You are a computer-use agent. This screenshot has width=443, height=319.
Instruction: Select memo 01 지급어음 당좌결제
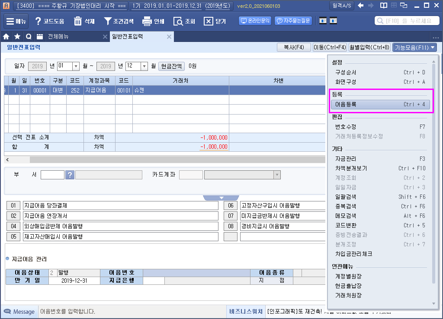pyautogui.click(x=120, y=205)
